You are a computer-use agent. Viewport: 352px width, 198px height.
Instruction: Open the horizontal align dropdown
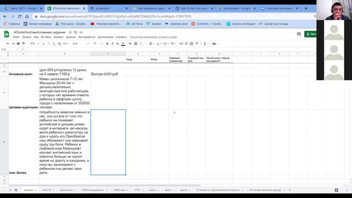pos(152,43)
